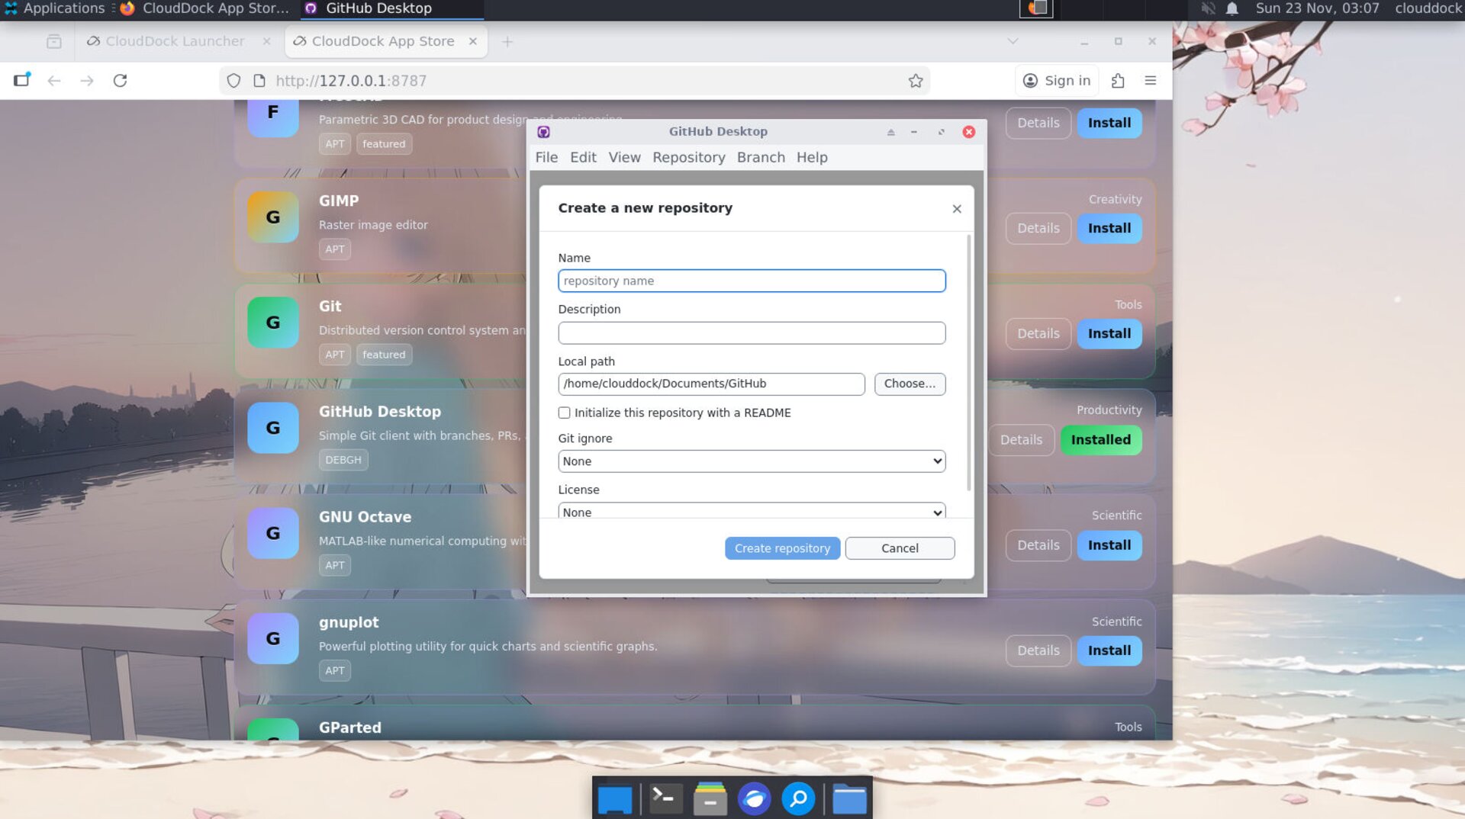The height and width of the screenshot is (819, 1465).
Task: Click inside the repository name field
Action: (x=752, y=281)
